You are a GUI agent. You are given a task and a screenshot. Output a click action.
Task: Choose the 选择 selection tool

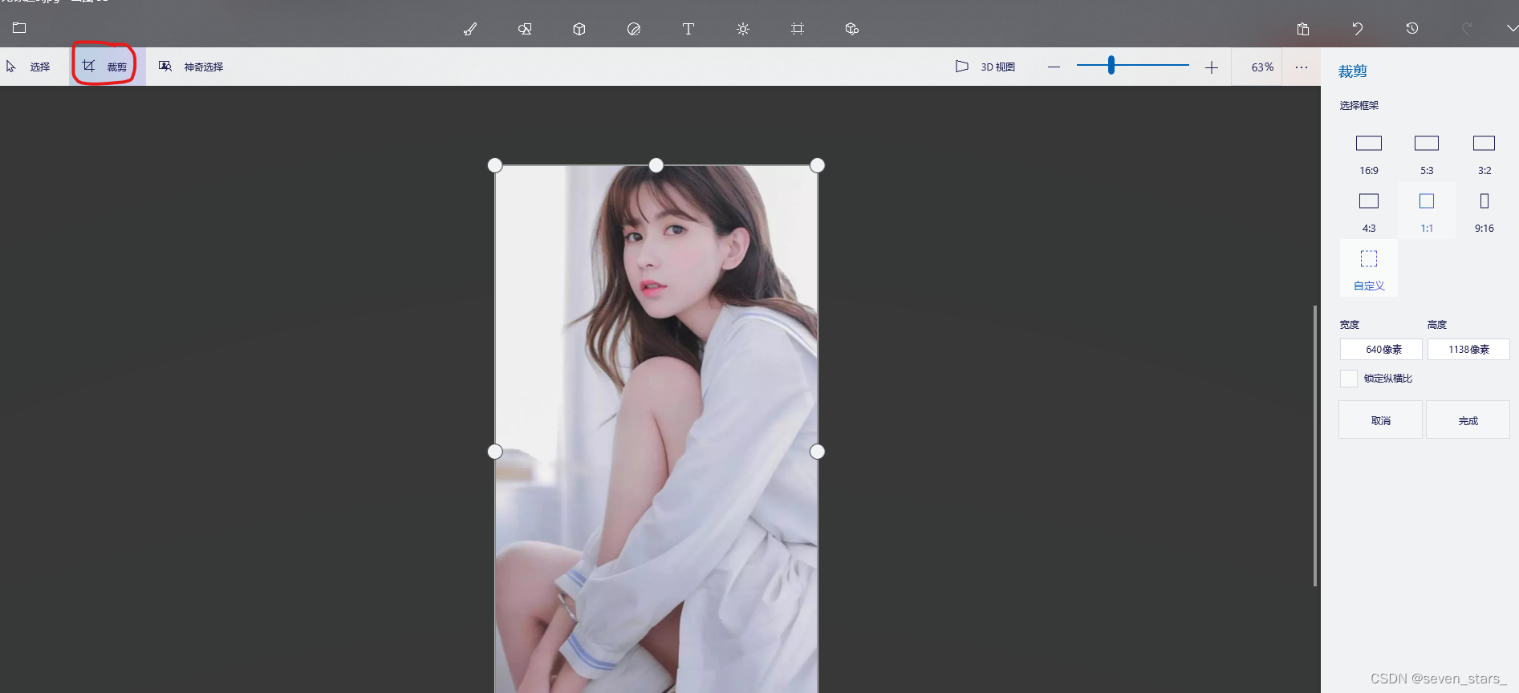coord(29,67)
